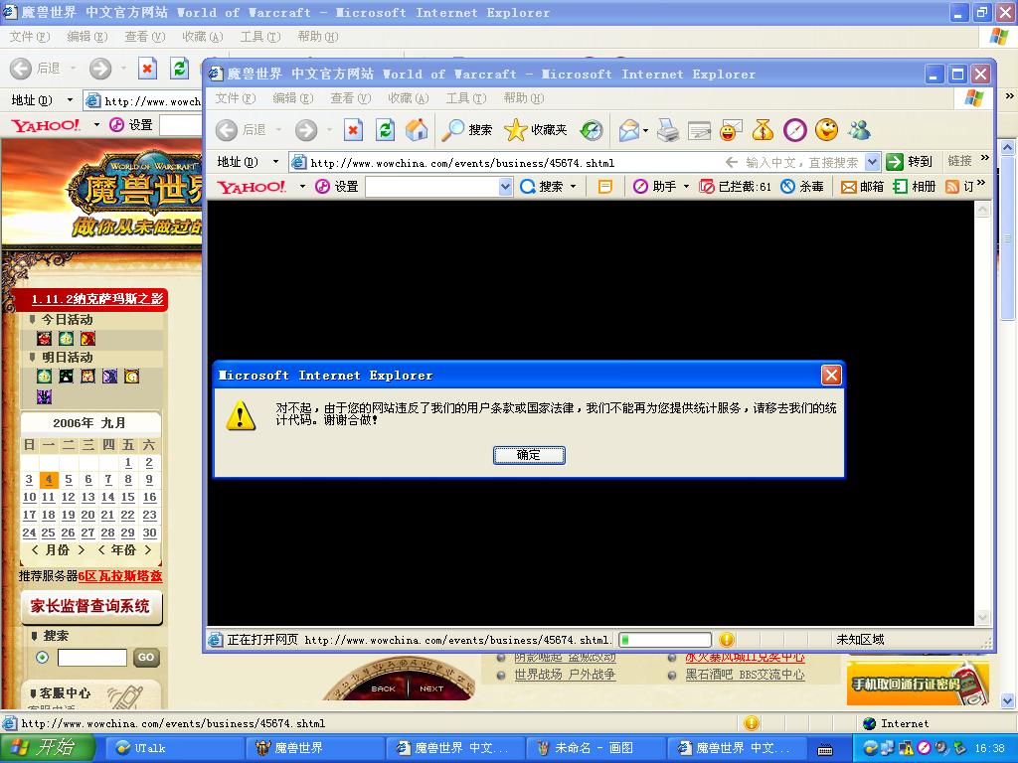Click yellow note icon in Yahoo toolbar
1018x763 pixels.
tap(604, 187)
